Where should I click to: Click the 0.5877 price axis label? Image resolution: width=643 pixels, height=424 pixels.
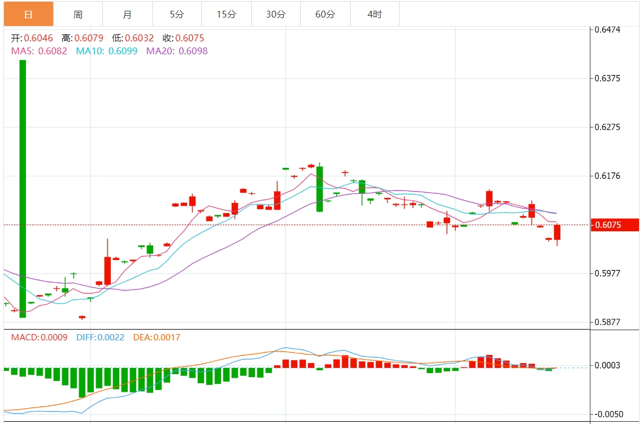(x=607, y=322)
